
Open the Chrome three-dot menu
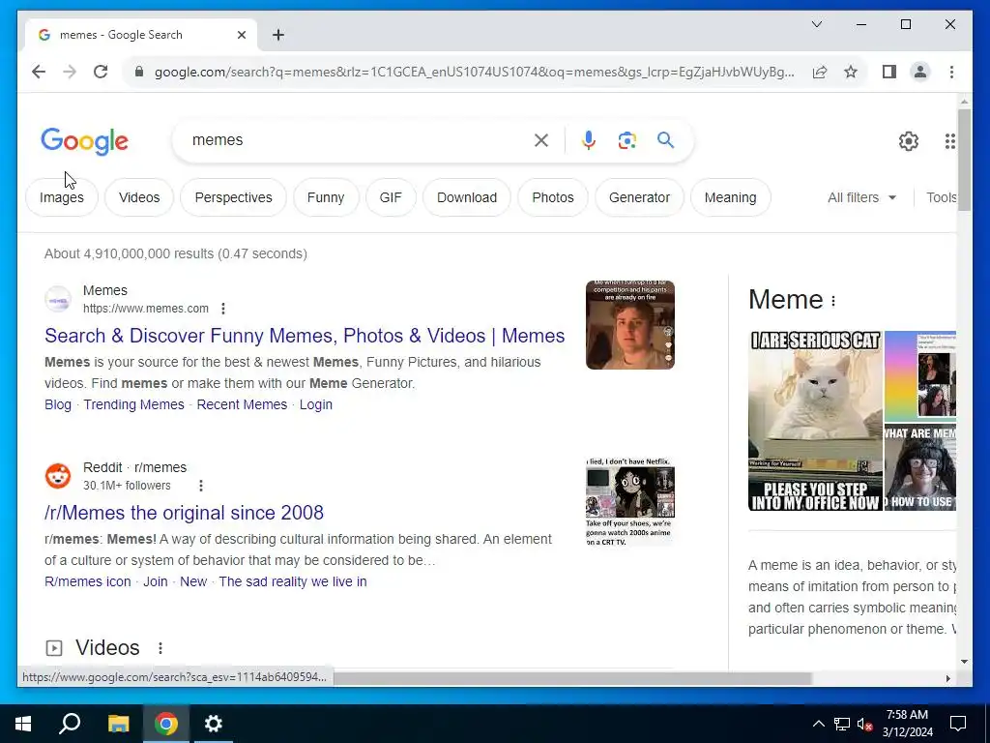click(951, 72)
